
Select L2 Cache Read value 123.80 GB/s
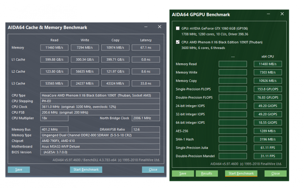coord(54,71)
